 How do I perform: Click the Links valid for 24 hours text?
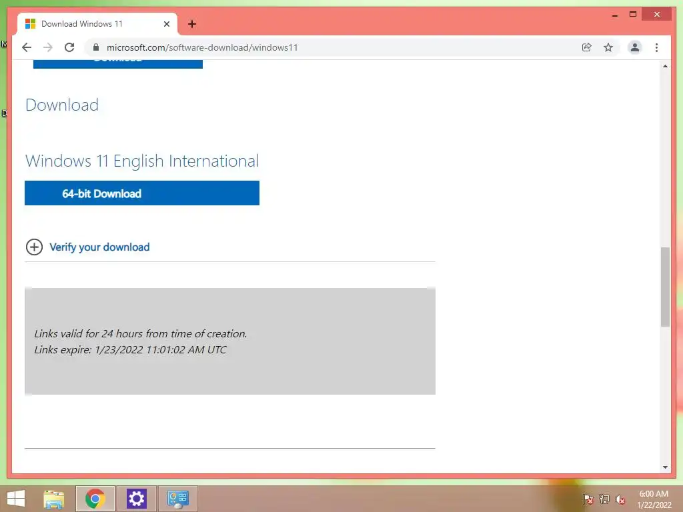coord(140,333)
